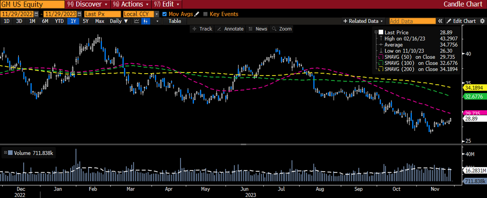
Task: Open the Actions dropdown menu
Action: pos(132,4)
